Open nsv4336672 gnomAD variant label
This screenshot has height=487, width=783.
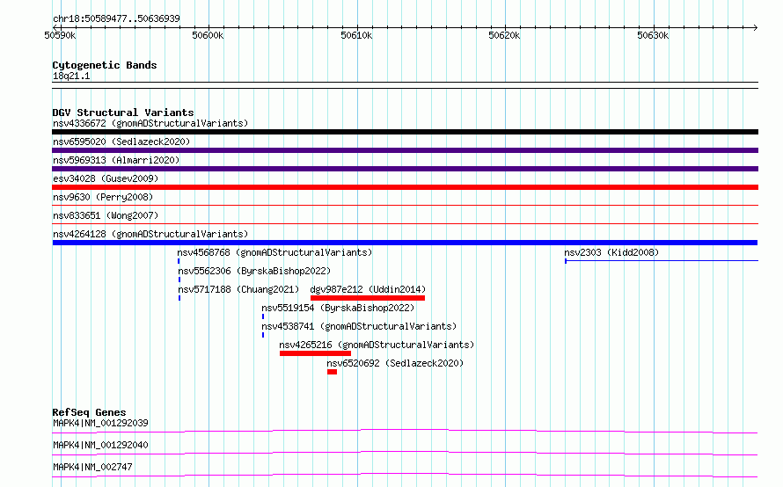(150, 123)
